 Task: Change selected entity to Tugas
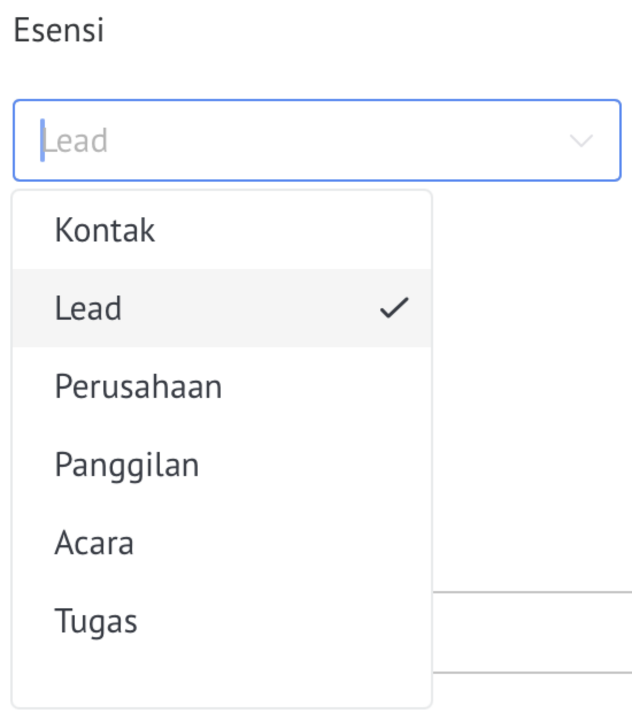tap(222, 621)
